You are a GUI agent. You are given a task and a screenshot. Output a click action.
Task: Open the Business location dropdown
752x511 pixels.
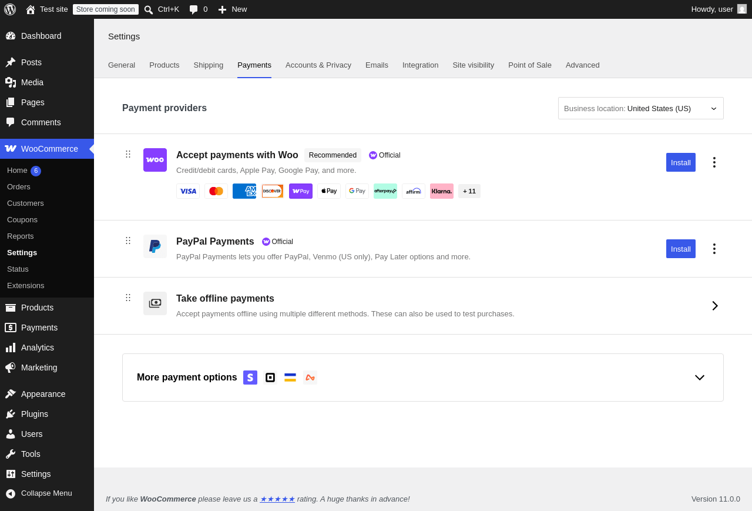[x=641, y=108]
